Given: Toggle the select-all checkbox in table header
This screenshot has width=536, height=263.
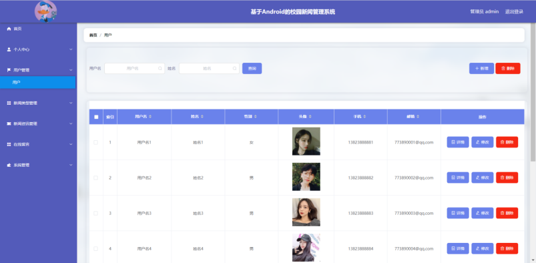Looking at the screenshot, I should [96, 117].
